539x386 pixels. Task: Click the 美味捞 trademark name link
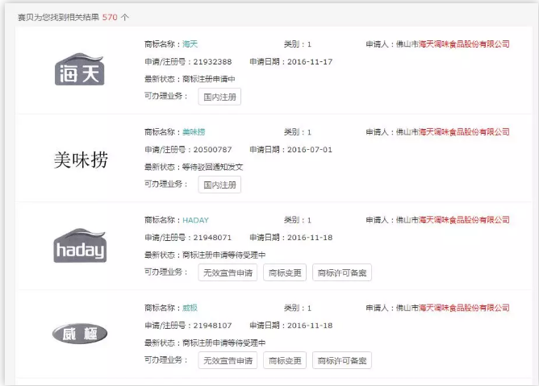click(x=194, y=132)
